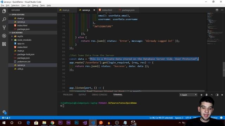Switch to package.json editor tab

click(128, 10)
